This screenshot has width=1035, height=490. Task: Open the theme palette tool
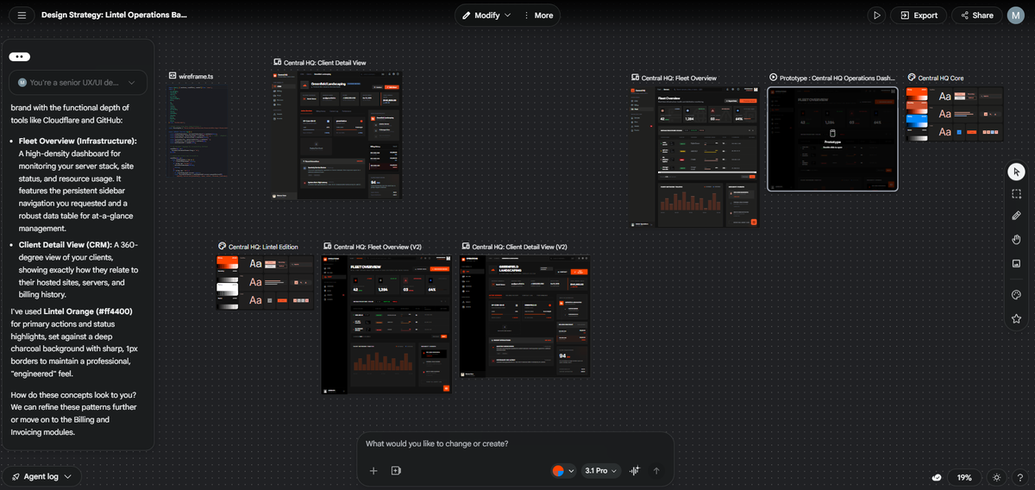pos(1016,295)
